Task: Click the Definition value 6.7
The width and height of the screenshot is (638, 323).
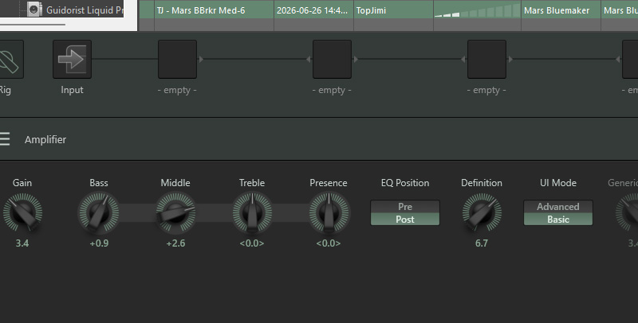Action: click(x=482, y=243)
